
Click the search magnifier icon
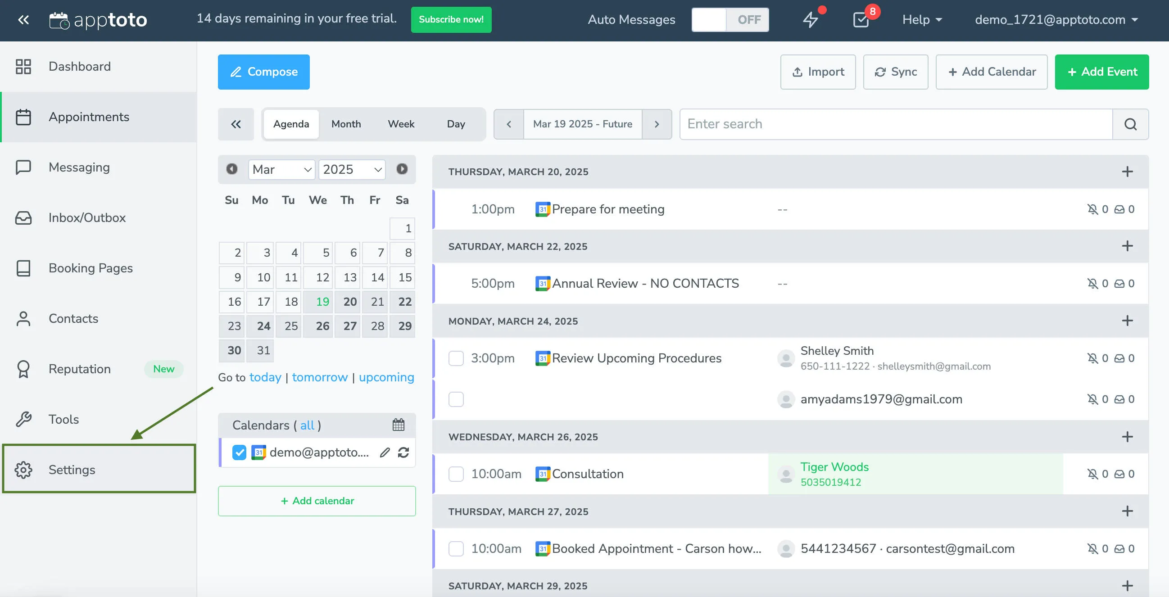[1130, 124]
